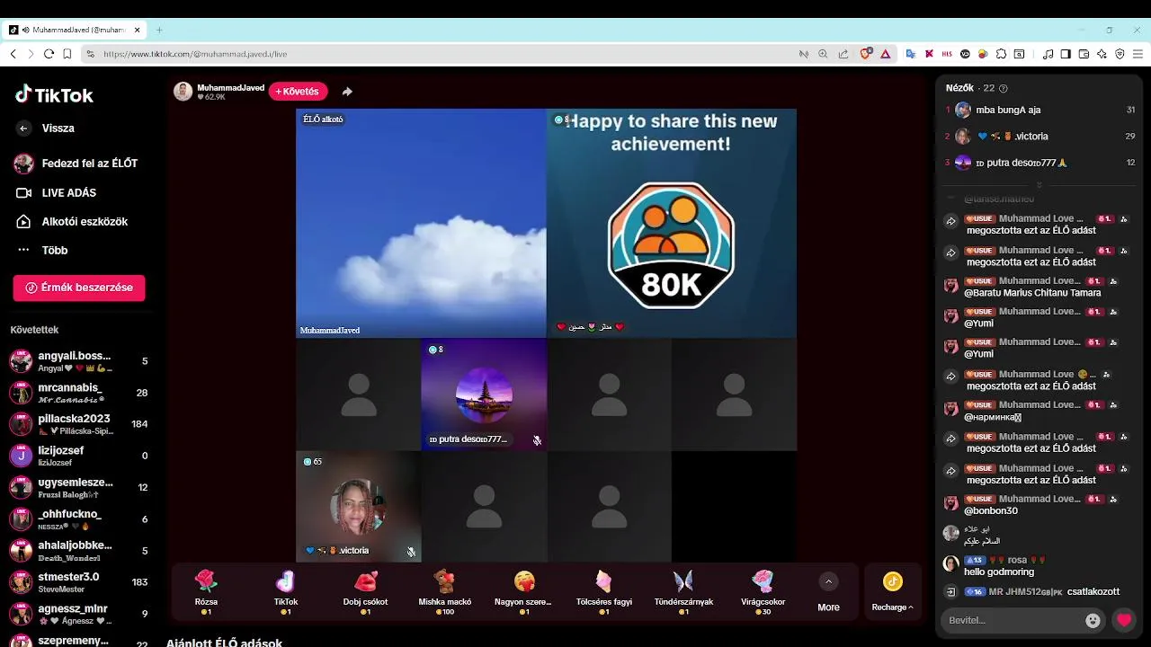Open the Brave VPN shield icon
This screenshot has width=1151, height=647.
(x=1120, y=54)
